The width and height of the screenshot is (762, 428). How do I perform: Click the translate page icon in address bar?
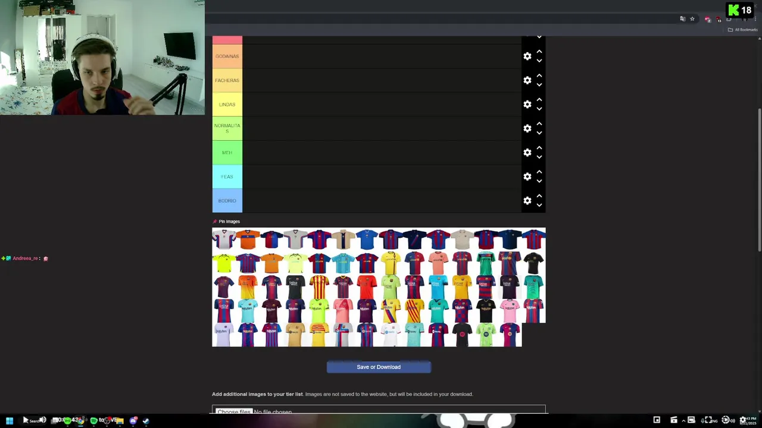click(x=683, y=19)
